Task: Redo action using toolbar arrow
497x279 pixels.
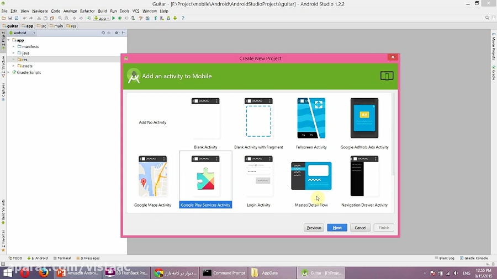Action: (31, 18)
